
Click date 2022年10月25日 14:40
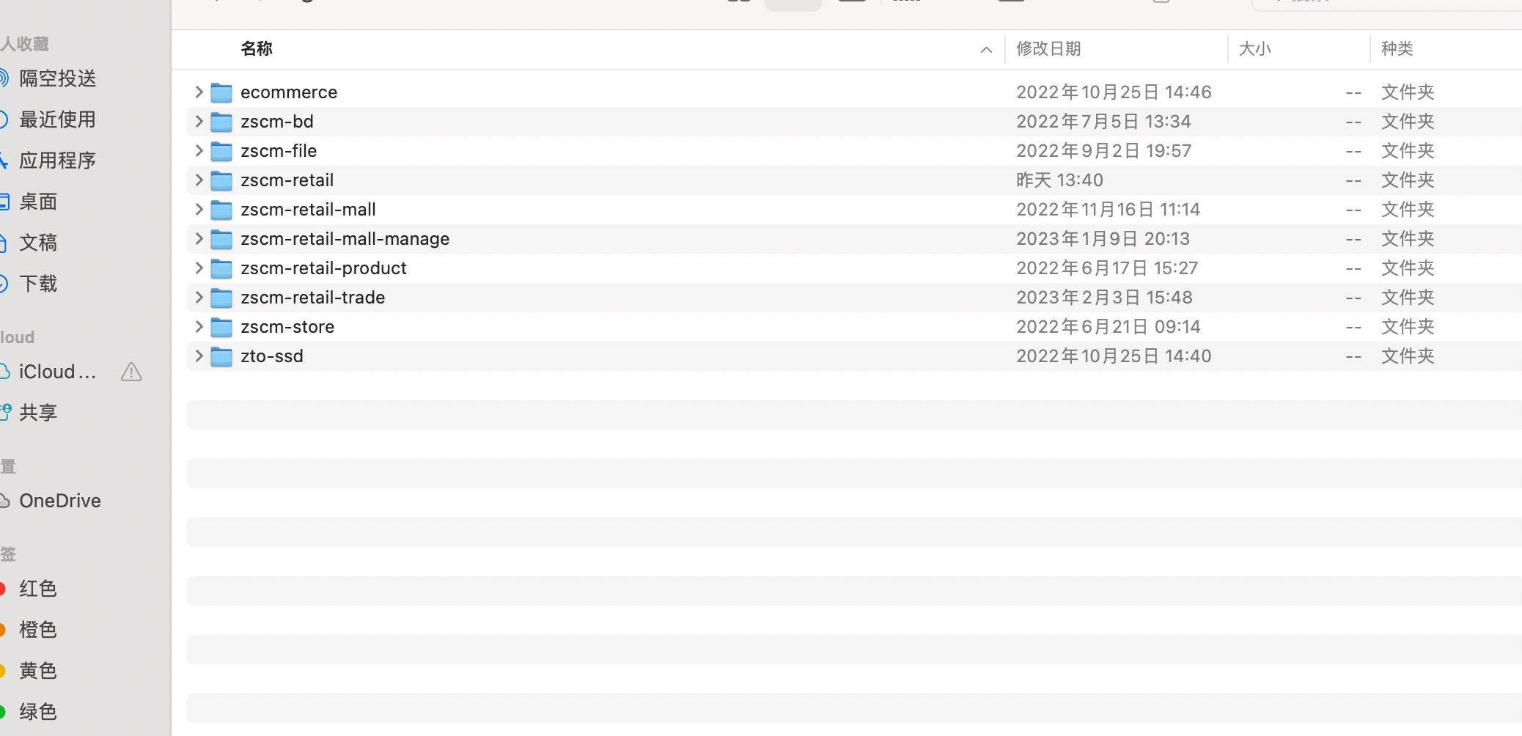pos(1114,356)
